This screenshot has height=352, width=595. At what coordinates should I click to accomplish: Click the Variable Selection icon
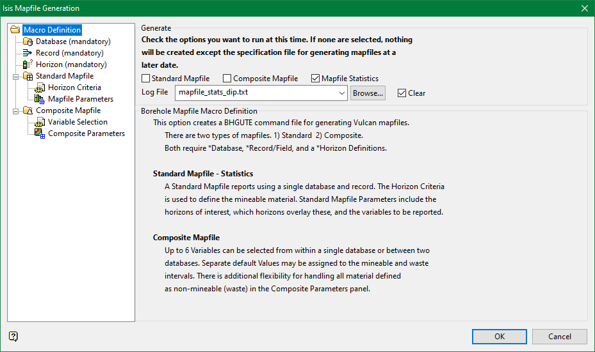click(40, 122)
